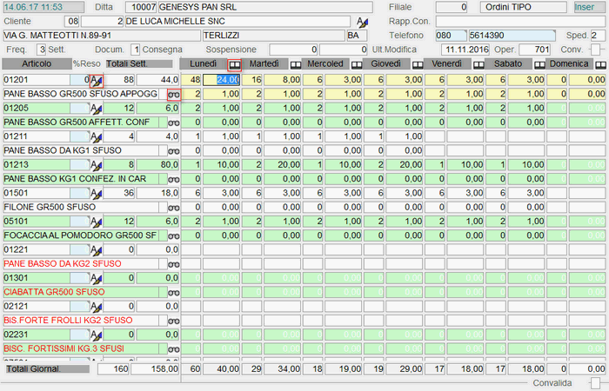Click the book icon next to Martedì header
The width and height of the screenshot is (609, 391).
[x=296, y=65]
